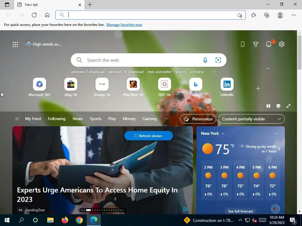Open File Explorer from the taskbar

coord(50,220)
